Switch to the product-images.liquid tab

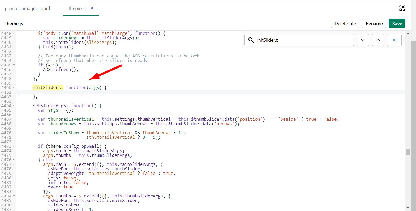click(x=27, y=9)
